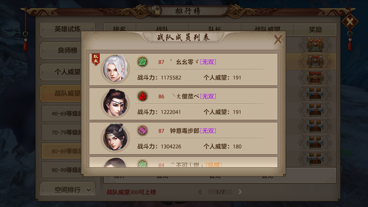Click the 奖励 column header
This screenshot has width=368, height=207.
[x=315, y=30]
